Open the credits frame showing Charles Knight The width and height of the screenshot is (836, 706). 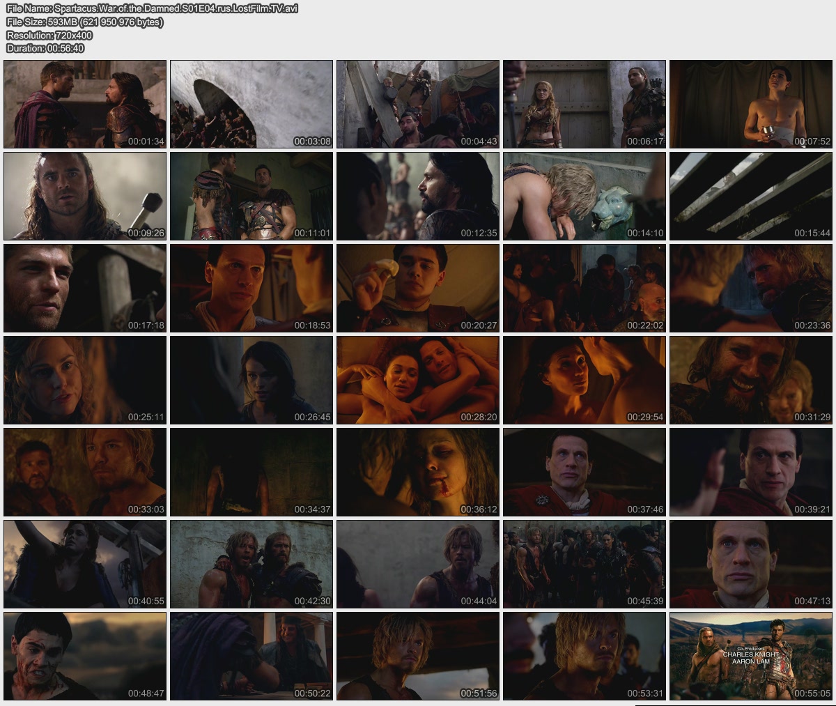click(x=751, y=656)
